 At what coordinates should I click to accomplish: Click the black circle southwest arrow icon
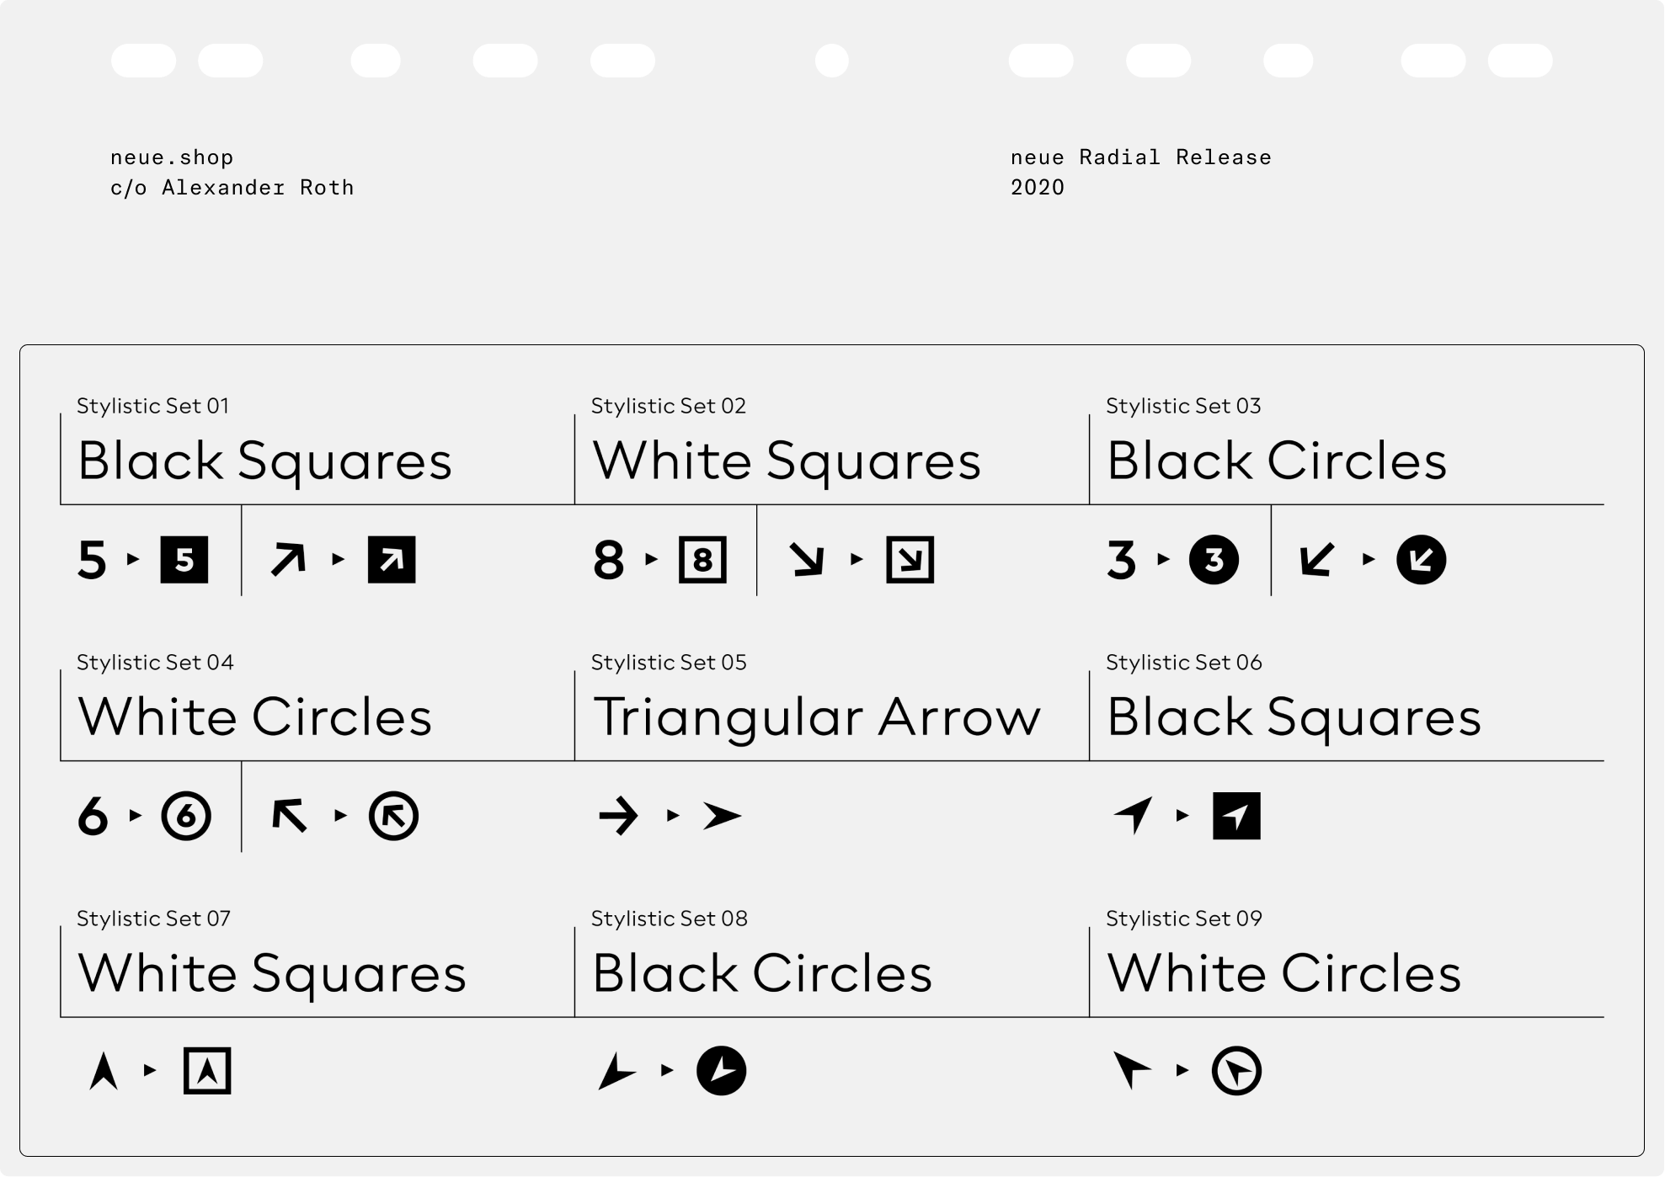[1422, 560]
